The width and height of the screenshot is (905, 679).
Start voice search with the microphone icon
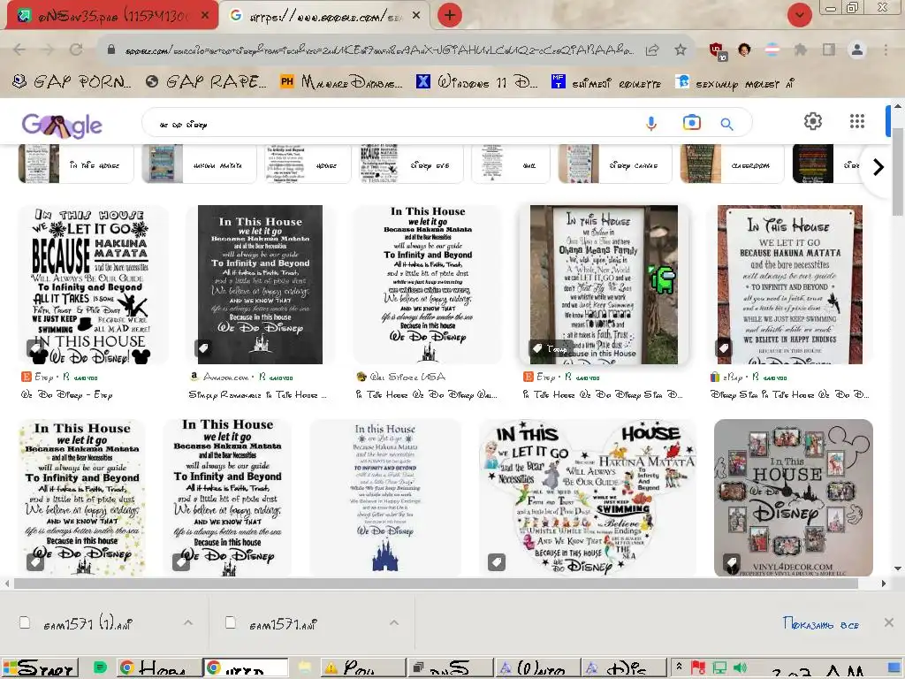[x=651, y=123]
